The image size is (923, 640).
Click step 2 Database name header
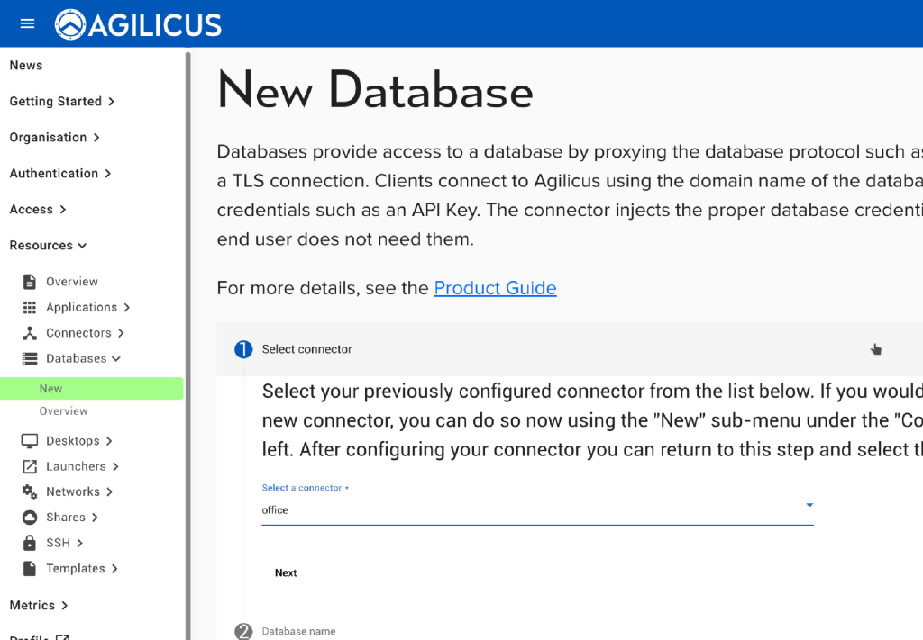(298, 631)
